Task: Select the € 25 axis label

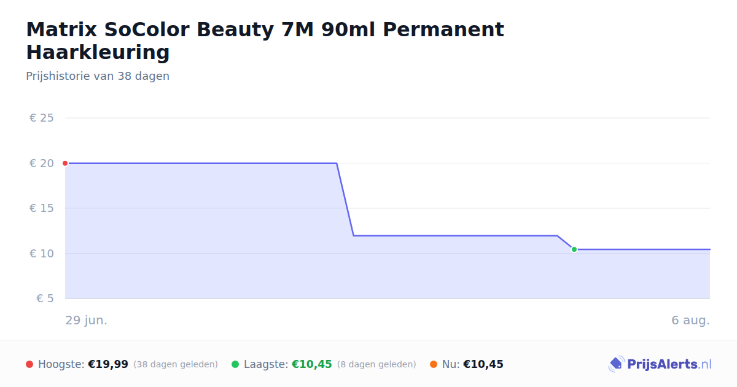Action: (41, 118)
